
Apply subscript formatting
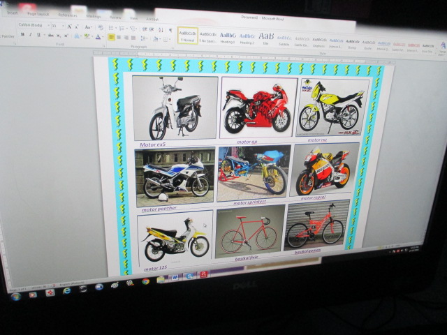coord(59,36)
